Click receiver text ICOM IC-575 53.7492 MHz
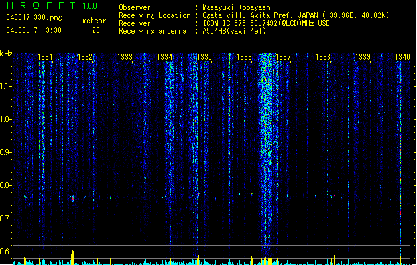Viewport: 417px width, 265px height. [x=267, y=23]
